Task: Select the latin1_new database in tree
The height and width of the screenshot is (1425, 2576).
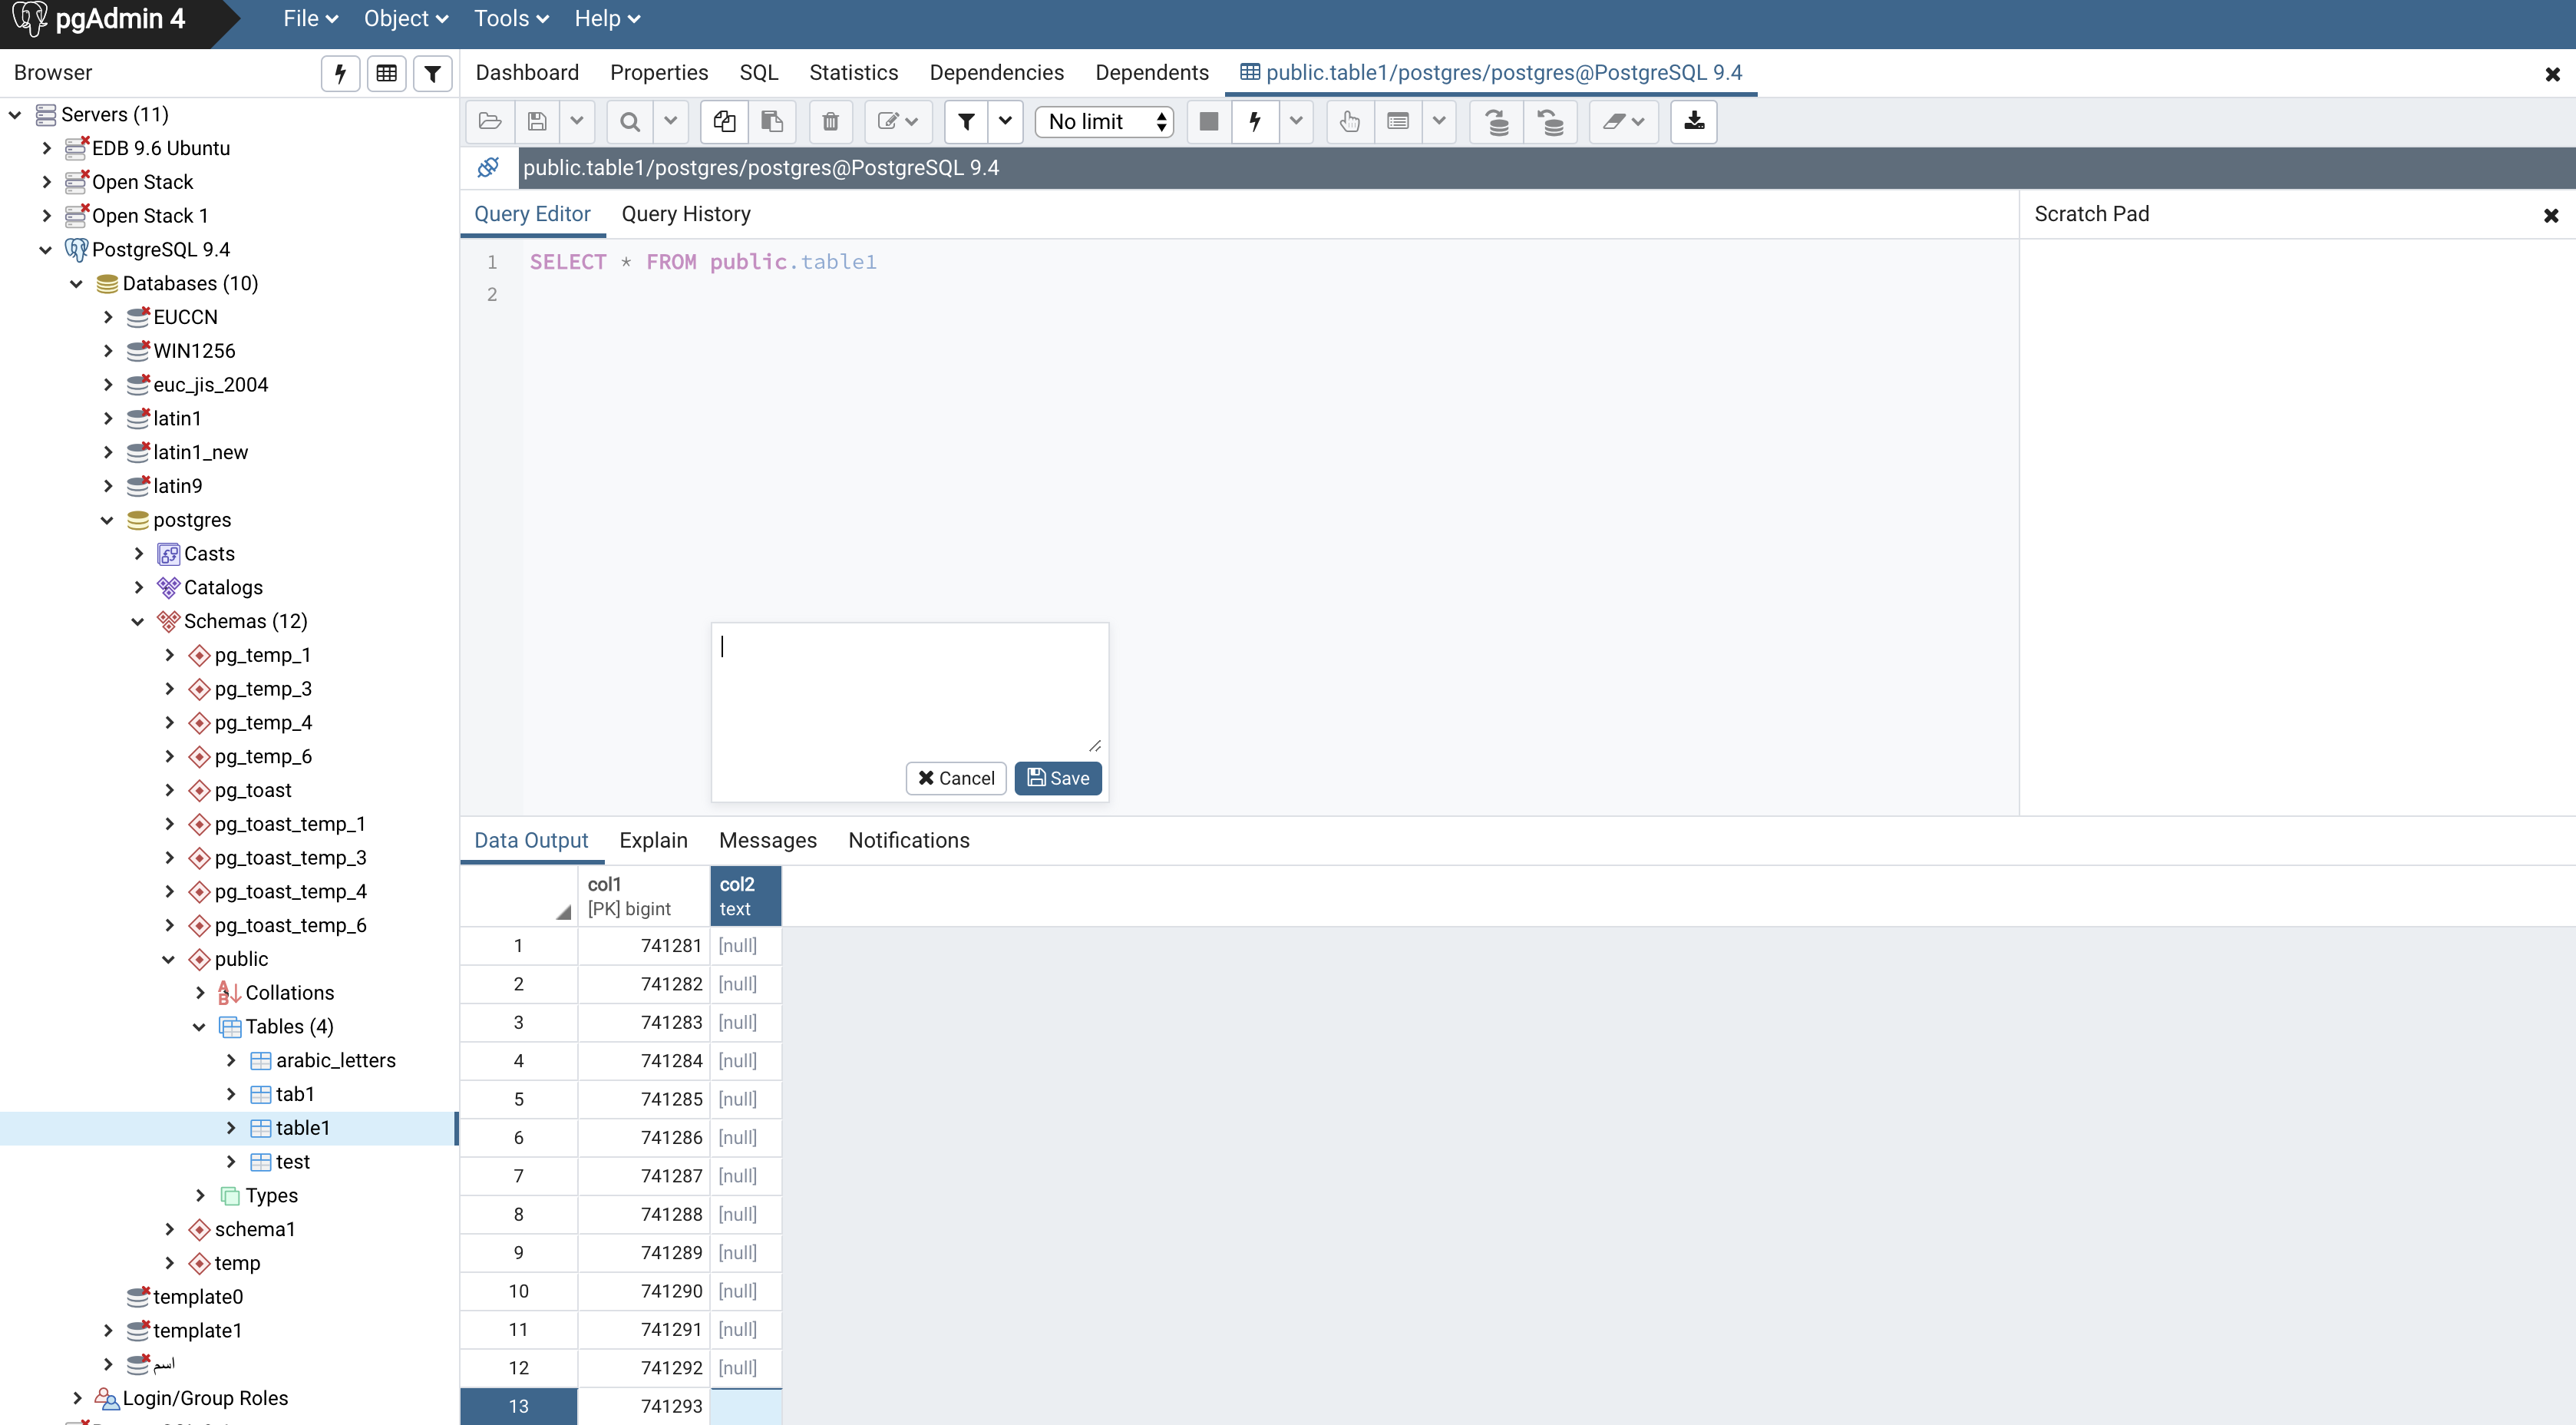Action: (200, 453)
